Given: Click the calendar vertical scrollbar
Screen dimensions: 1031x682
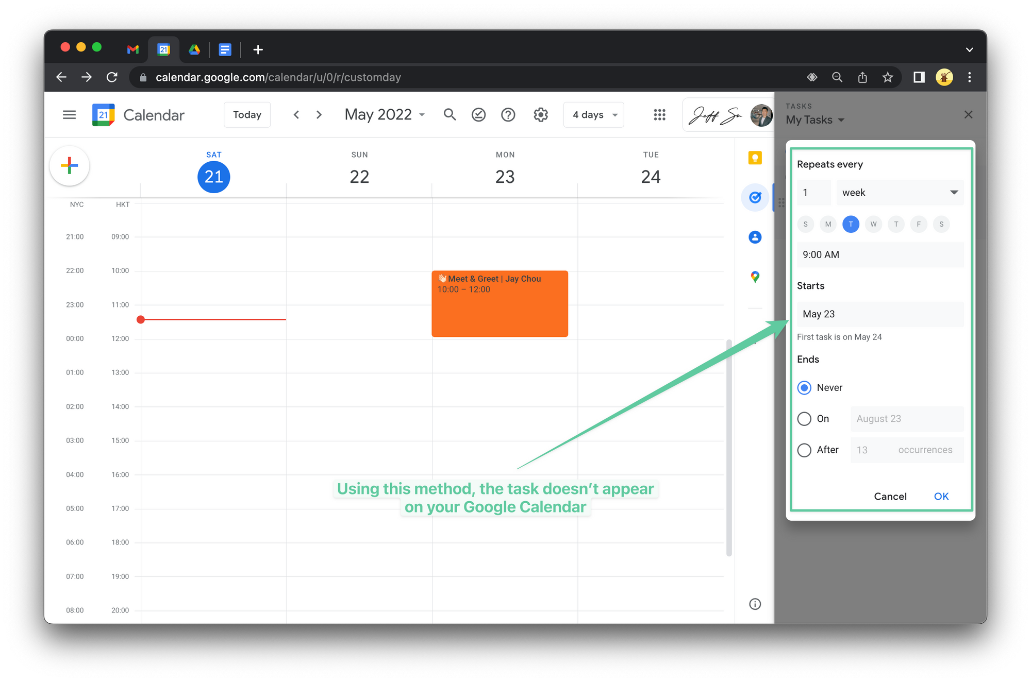Looking at the screenshot, I should (x=729, y=447).
